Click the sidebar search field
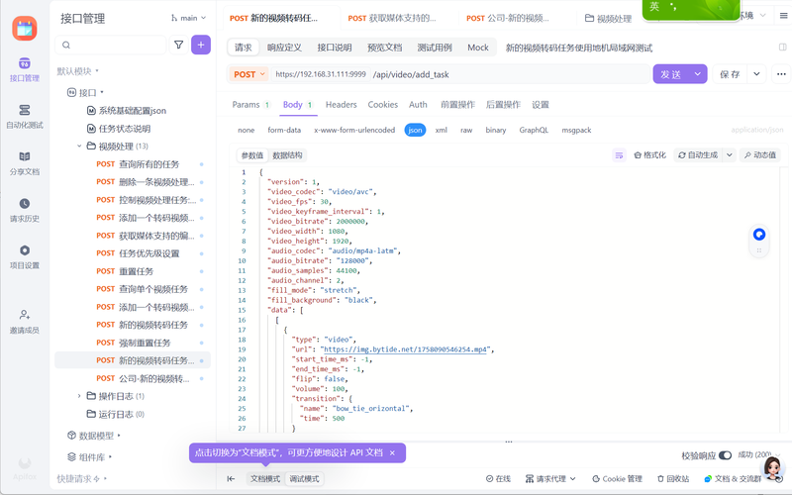The image size is (792, 495). 111,45
